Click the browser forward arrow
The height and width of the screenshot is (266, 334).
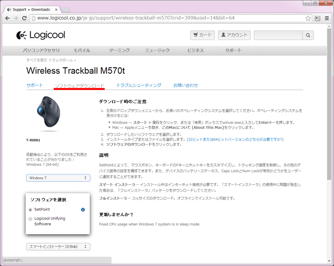click(x=16, y=18)
